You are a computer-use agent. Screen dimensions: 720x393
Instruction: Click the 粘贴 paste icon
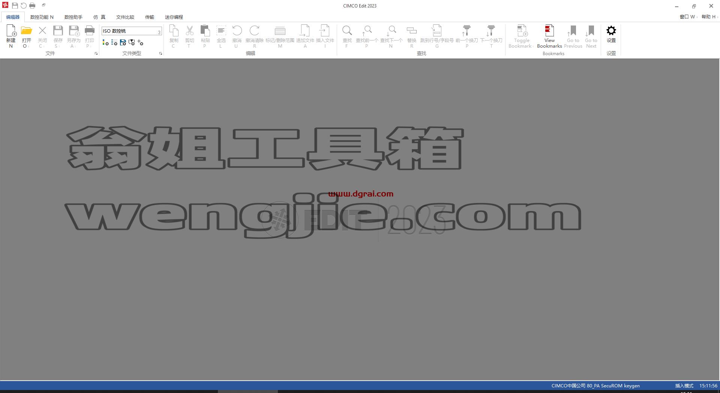pyautogui.click(x=205, y=31)
